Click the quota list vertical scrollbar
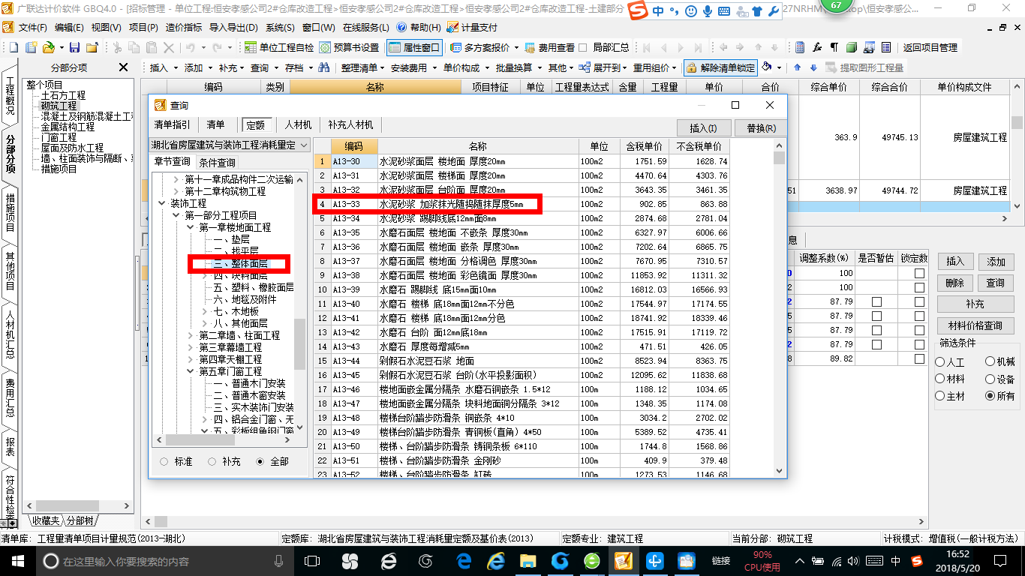Viewport: 1025px width, 576px height. [x=780, y=307]
